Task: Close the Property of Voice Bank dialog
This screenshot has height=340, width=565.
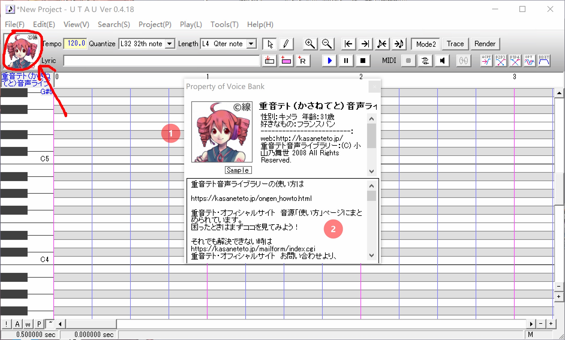Action: [x=374, y=87]
